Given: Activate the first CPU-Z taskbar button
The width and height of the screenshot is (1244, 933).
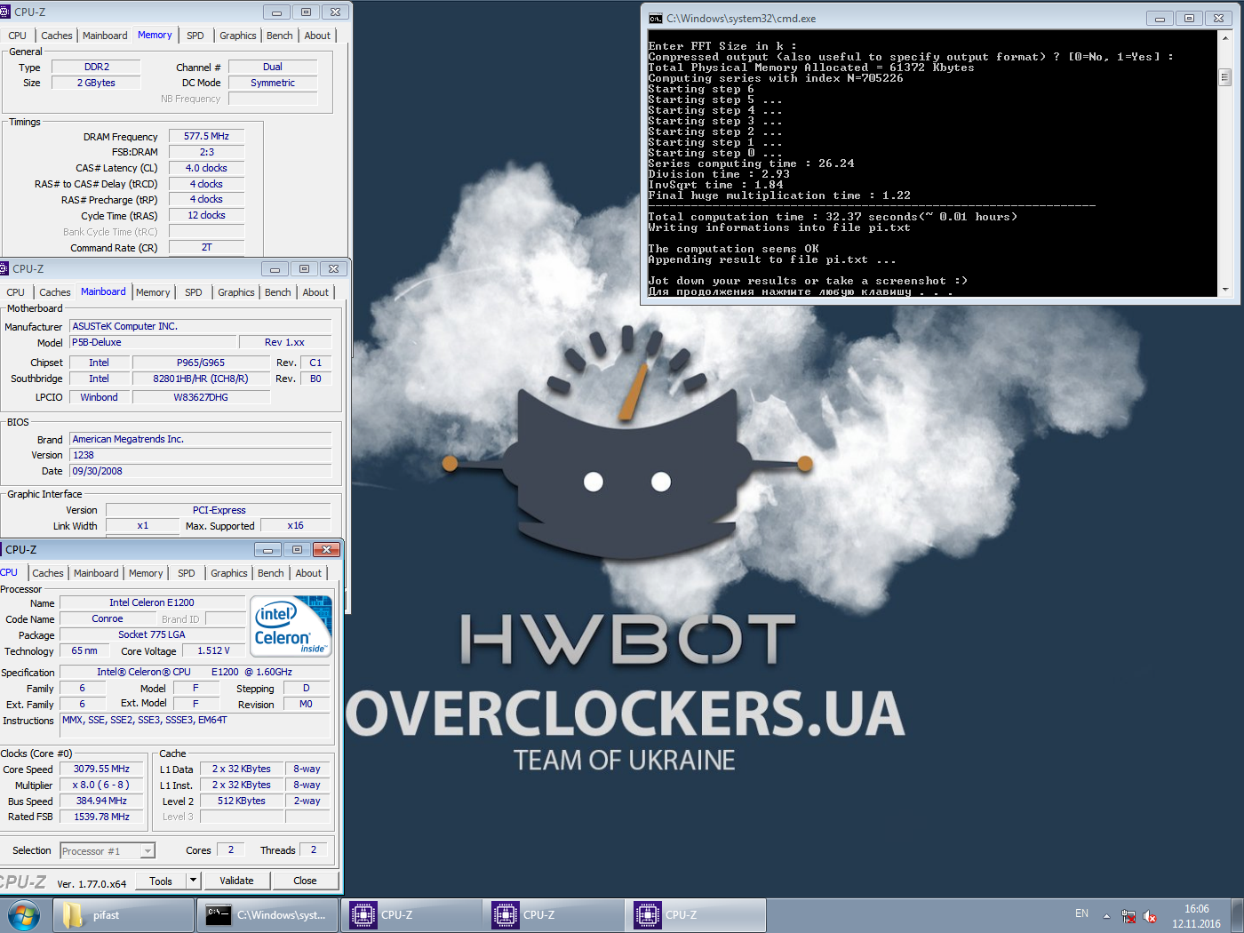Looking at the screenshot, I should click(411, 915).
